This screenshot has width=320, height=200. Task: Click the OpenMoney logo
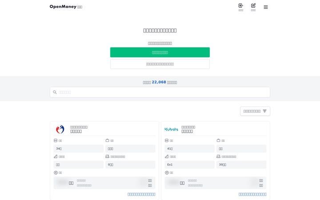[x=66, y=7]
